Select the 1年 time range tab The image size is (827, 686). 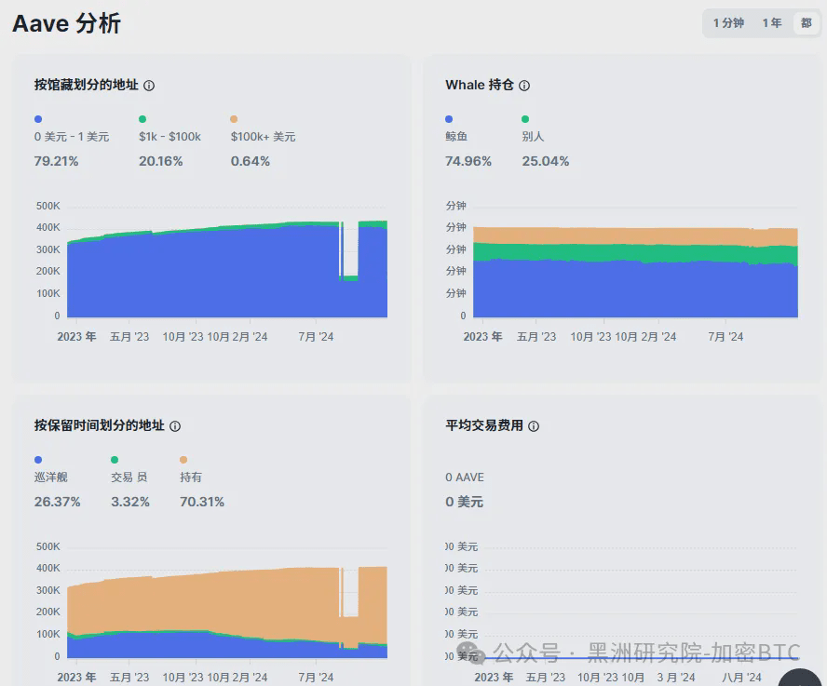(772, 23)
